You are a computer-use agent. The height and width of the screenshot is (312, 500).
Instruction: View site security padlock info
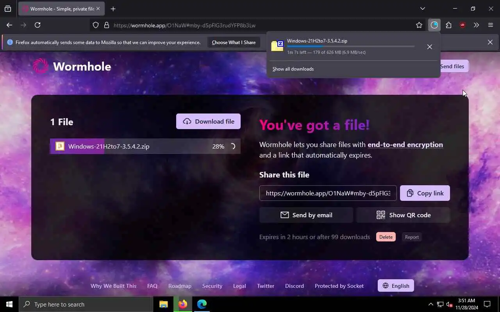tap(106, 25)
